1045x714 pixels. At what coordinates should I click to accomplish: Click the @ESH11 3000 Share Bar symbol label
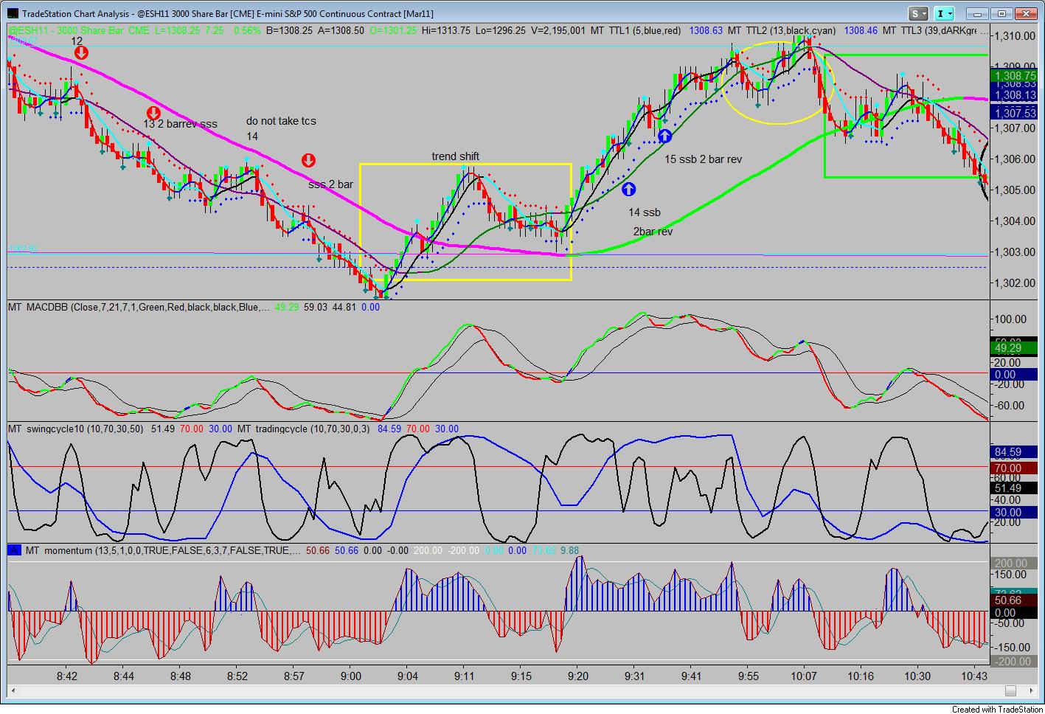(x=77, y=30)
